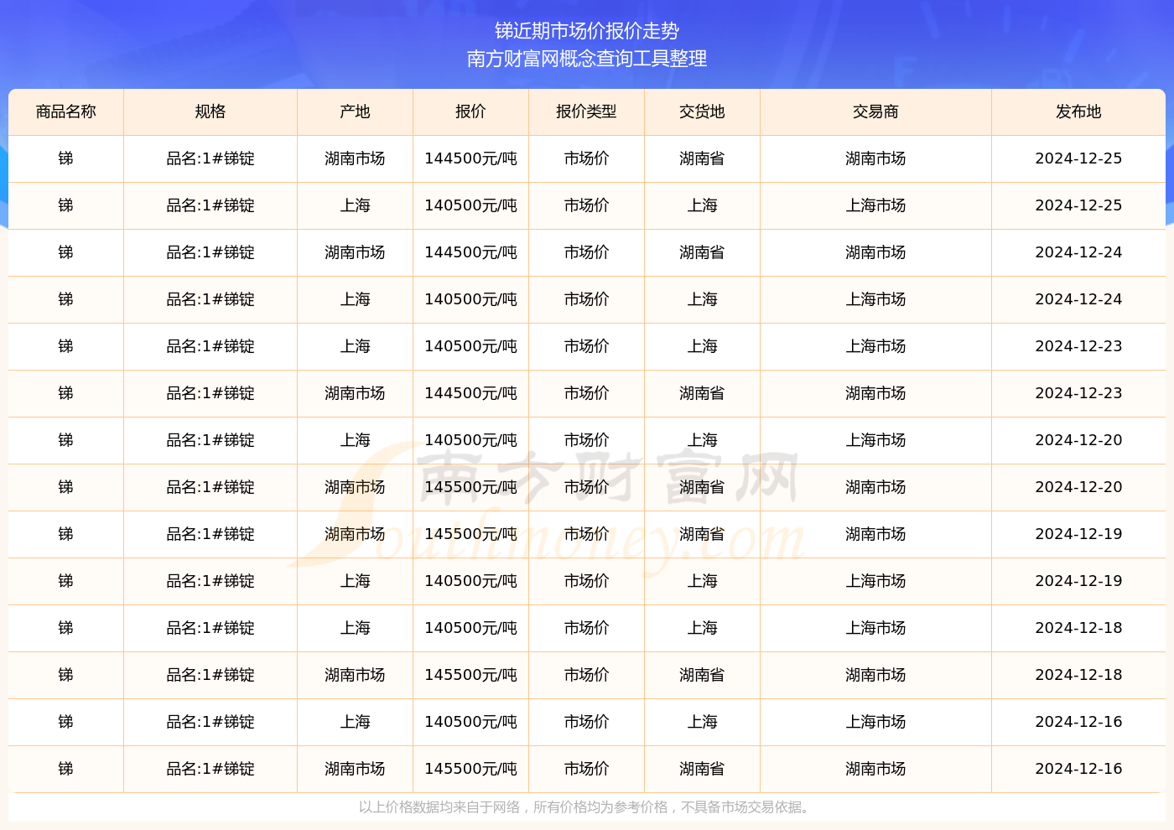Click the 2024-12-23 date in the 湖南市场 row

(1079, 393)
